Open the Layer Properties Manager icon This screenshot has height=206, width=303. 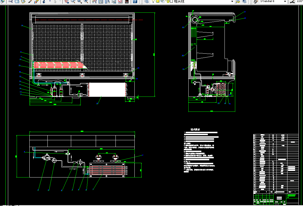click(147, 1)
